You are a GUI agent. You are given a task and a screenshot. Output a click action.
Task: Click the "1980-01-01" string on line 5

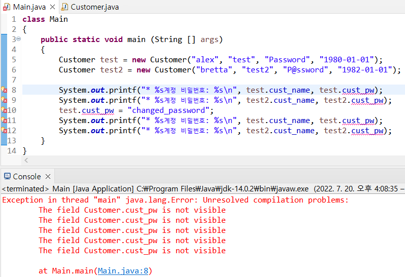pyautogui.click(x=347, y=60)
